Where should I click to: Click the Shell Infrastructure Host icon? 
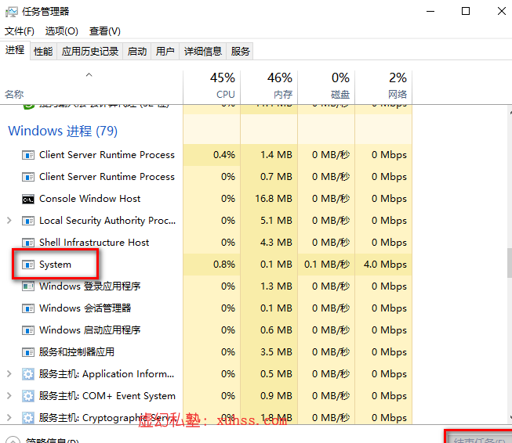tap(28, 243)
